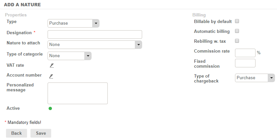Open the Type of categorie dropdown

pos(69,56)
